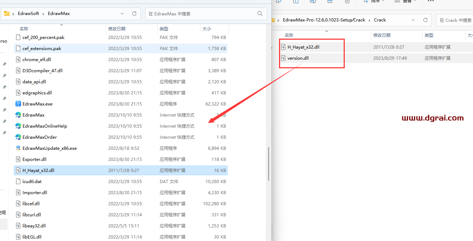Click the EdrawMax.exe application icon
The image size is (473, 241).
click(19, 104)
